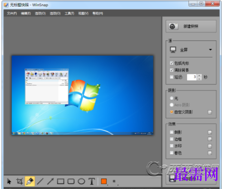Select the 无 shadow radio option

tap(171, 98)
